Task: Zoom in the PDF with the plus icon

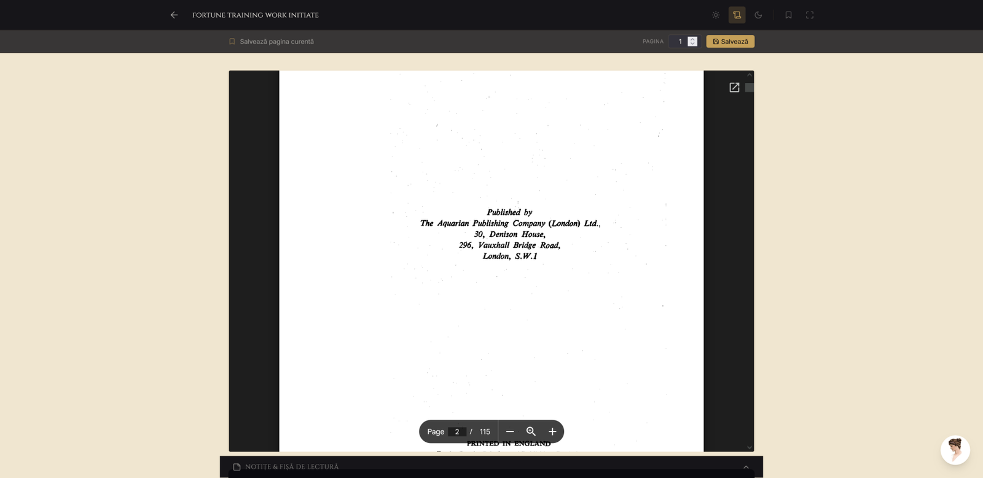Action: [x=552, y=432]
